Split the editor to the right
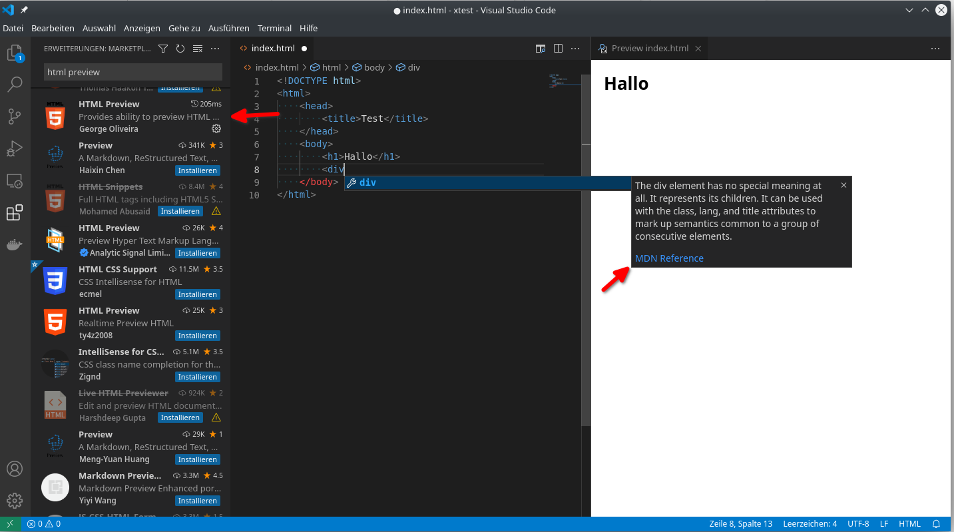Screen dimensions: 954x532 (x=558, y=49)
